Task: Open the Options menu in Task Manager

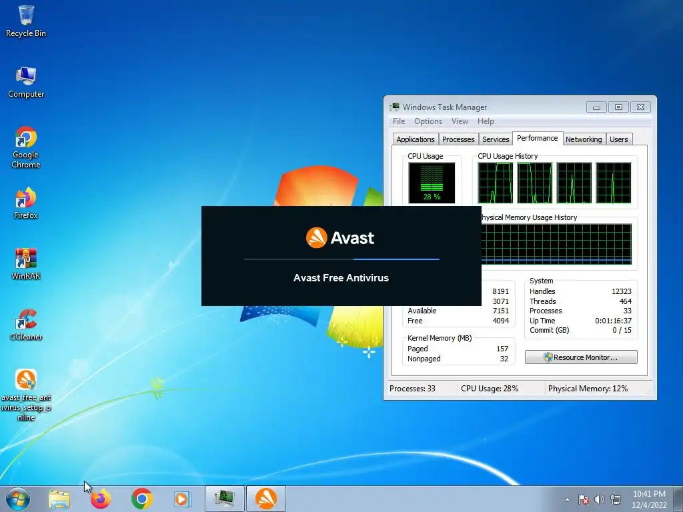Action: click(x=428, y=121)
